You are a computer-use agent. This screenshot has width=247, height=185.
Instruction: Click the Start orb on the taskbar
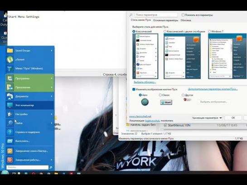(x=5, y=172)
